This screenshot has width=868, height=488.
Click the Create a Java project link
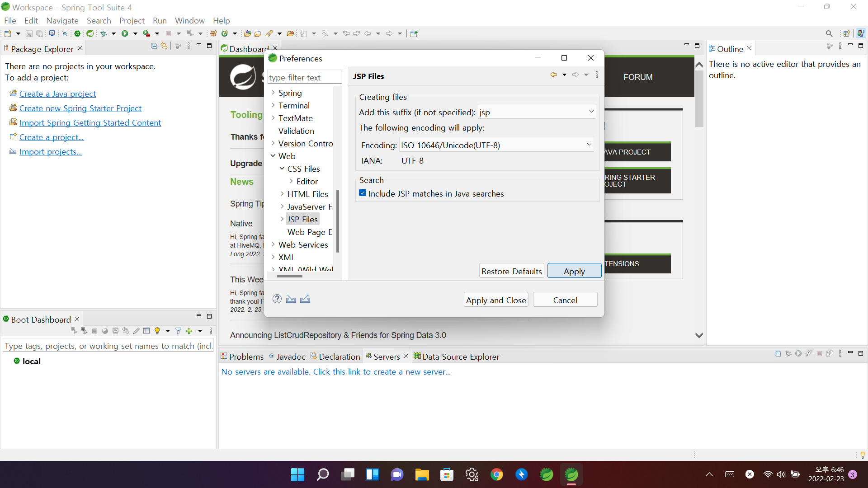(x=57, y=94)
